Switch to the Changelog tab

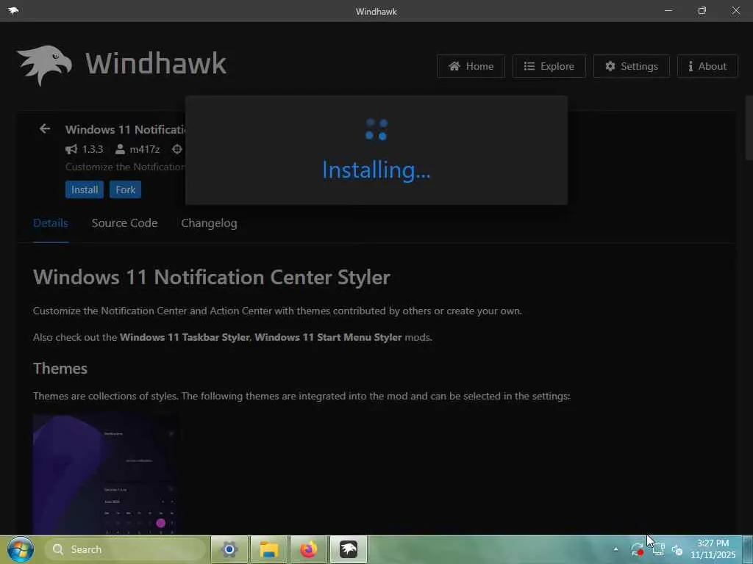coord(209,223)
